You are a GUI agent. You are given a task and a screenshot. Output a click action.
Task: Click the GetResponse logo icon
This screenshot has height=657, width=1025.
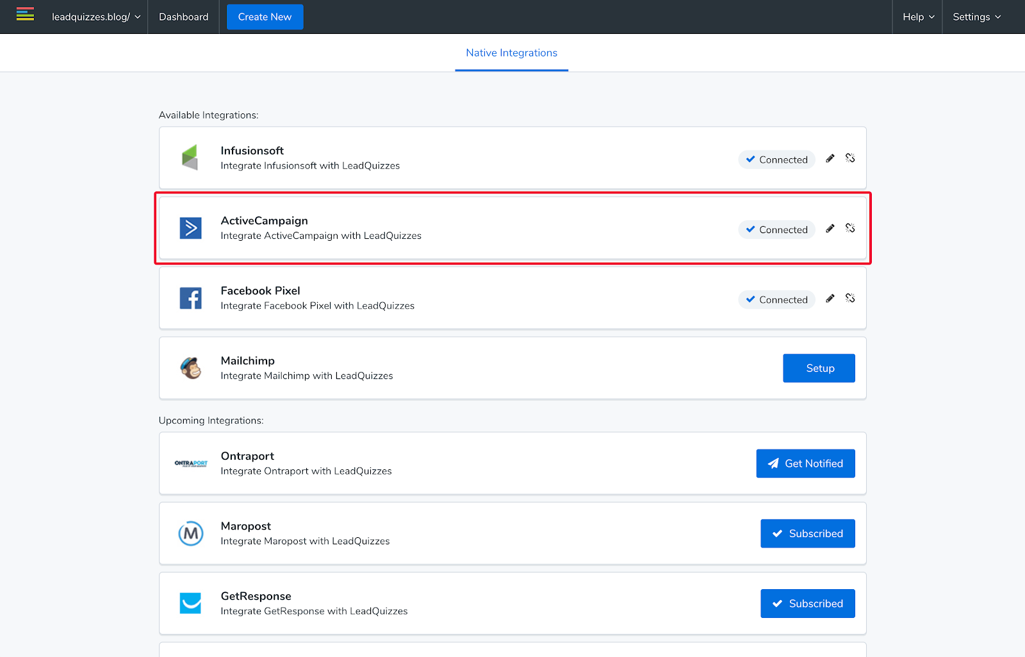point(190,603)
